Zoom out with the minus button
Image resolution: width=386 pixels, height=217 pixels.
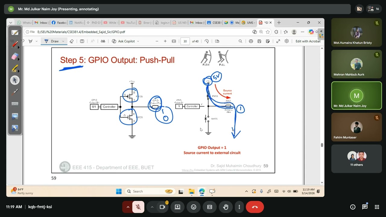tap(157, 41)
